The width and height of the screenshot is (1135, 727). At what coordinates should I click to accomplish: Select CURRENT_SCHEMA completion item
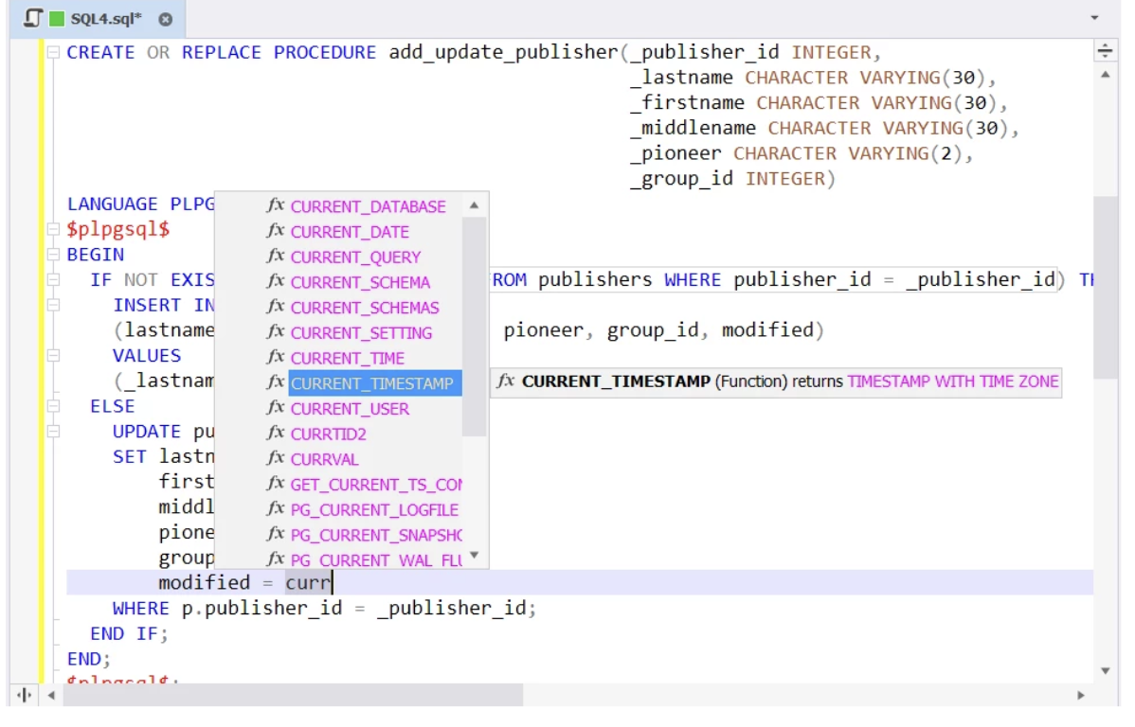pyautogui.click(x=360, y=283)
